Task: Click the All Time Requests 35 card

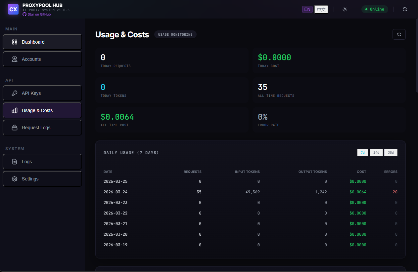Action: pyautogui.click(x=329, y=90)
